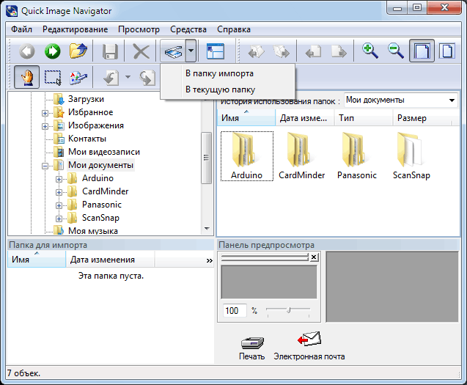Select Моя музыка in the folder tree

pyautogui.click(x=92, y=231)
